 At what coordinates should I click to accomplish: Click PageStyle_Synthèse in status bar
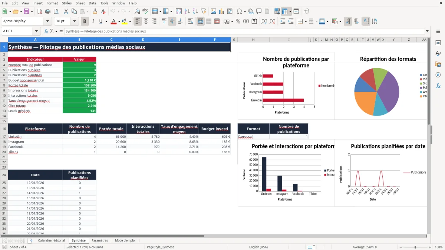coord(161,247)
